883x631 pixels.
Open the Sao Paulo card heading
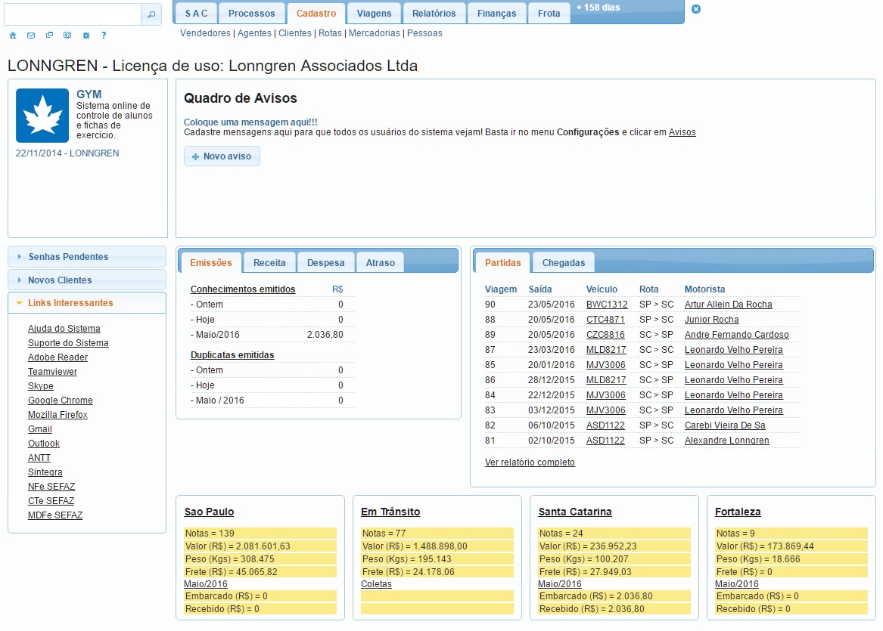click(209, 512)
